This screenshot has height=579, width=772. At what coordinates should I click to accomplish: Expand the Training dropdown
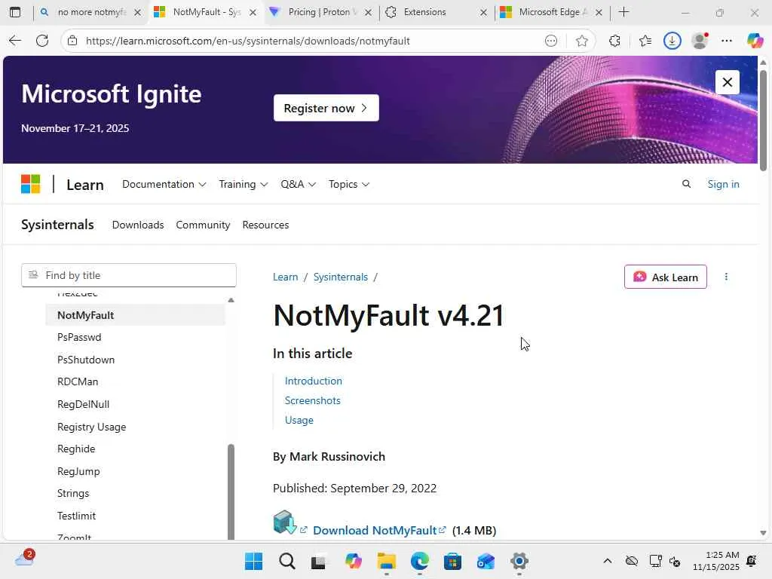point(244,184)
